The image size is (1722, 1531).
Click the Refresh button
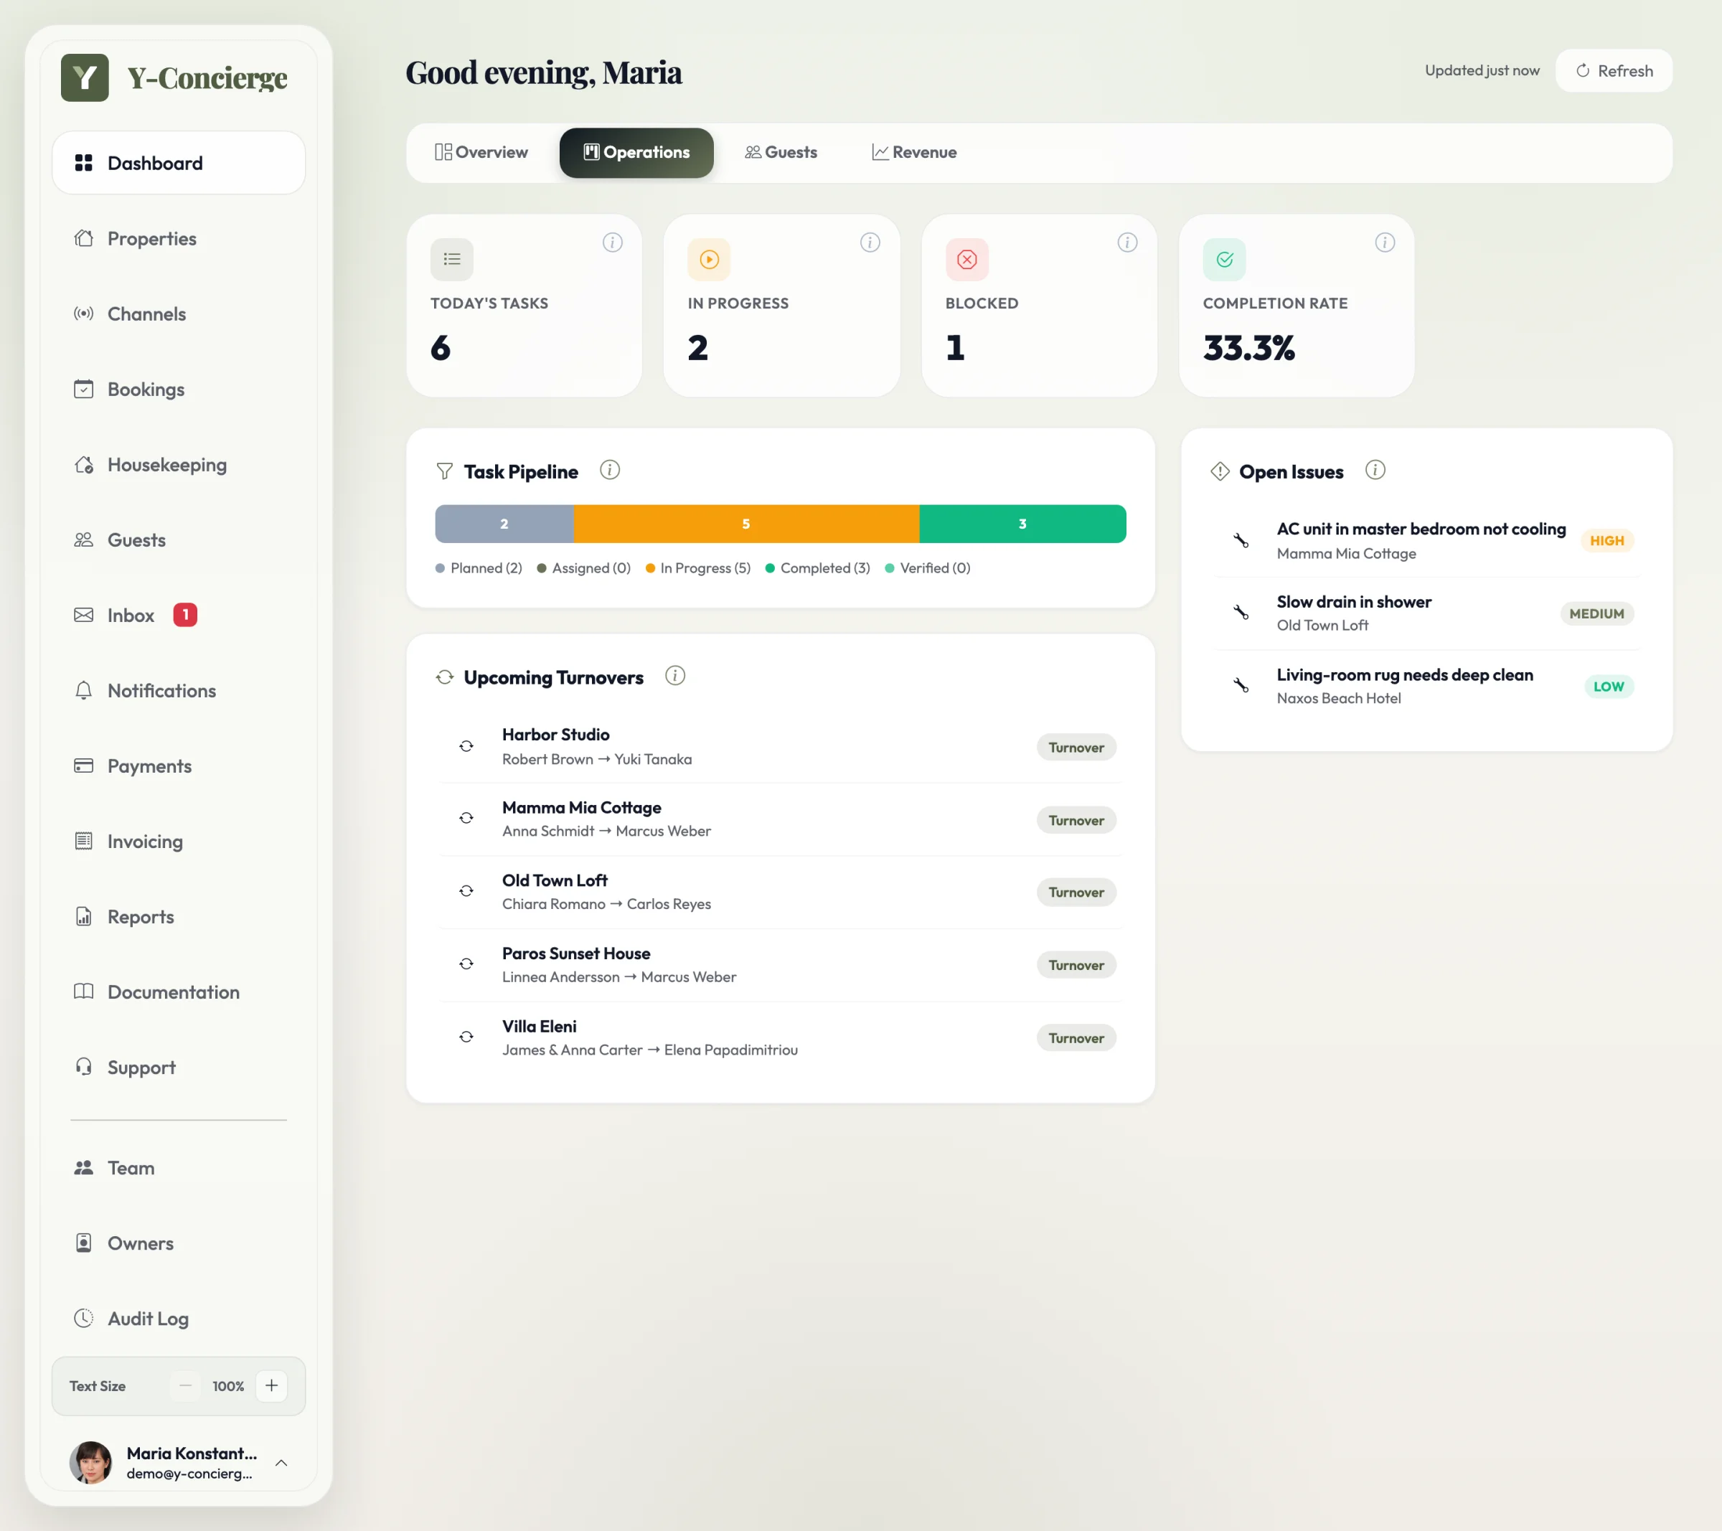pos(1614,71)
